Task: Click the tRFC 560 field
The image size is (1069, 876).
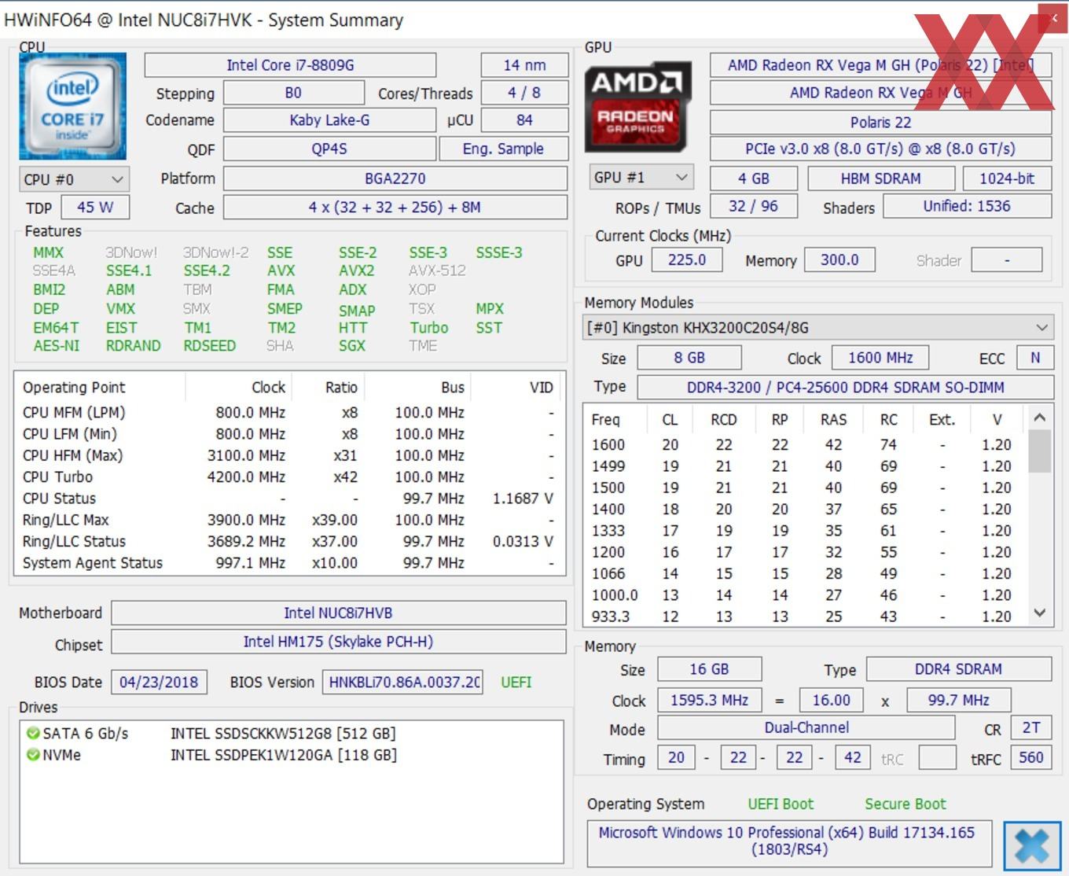Action: coord(1030,758)
